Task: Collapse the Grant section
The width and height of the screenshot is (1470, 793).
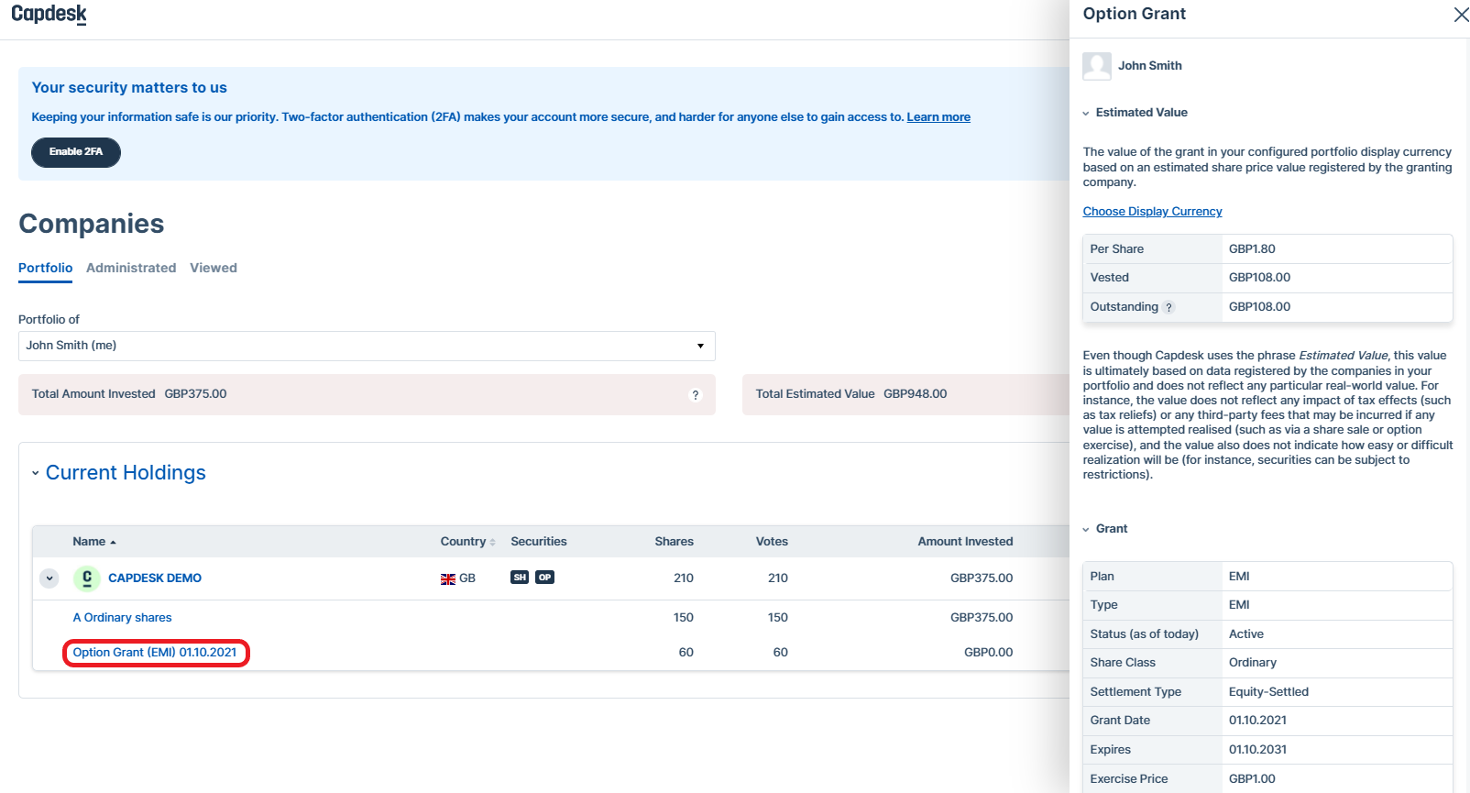Action: tap(1086, 529)
